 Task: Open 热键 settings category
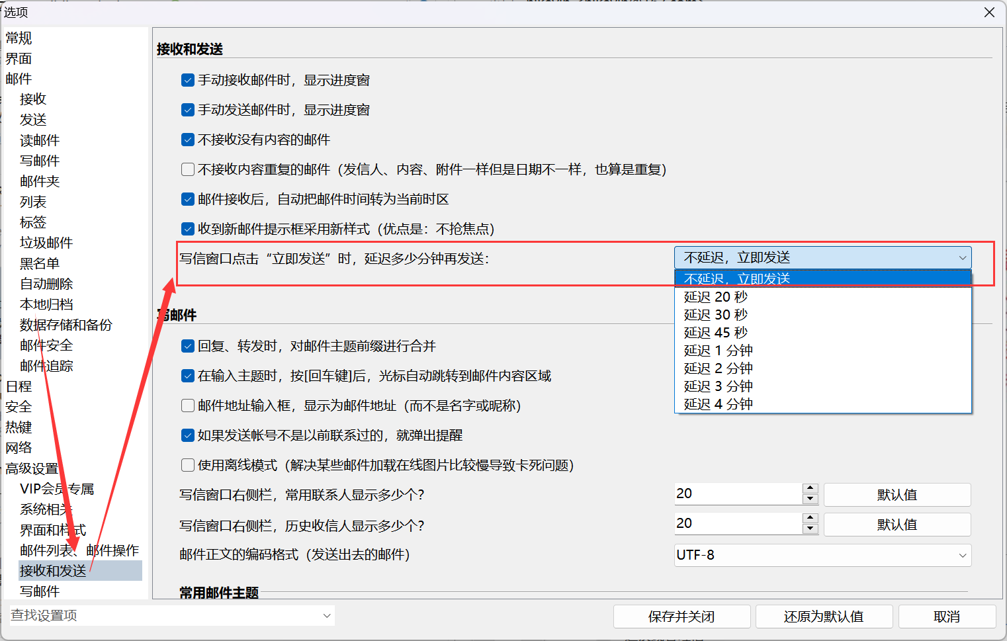click(x=19, y=427)
